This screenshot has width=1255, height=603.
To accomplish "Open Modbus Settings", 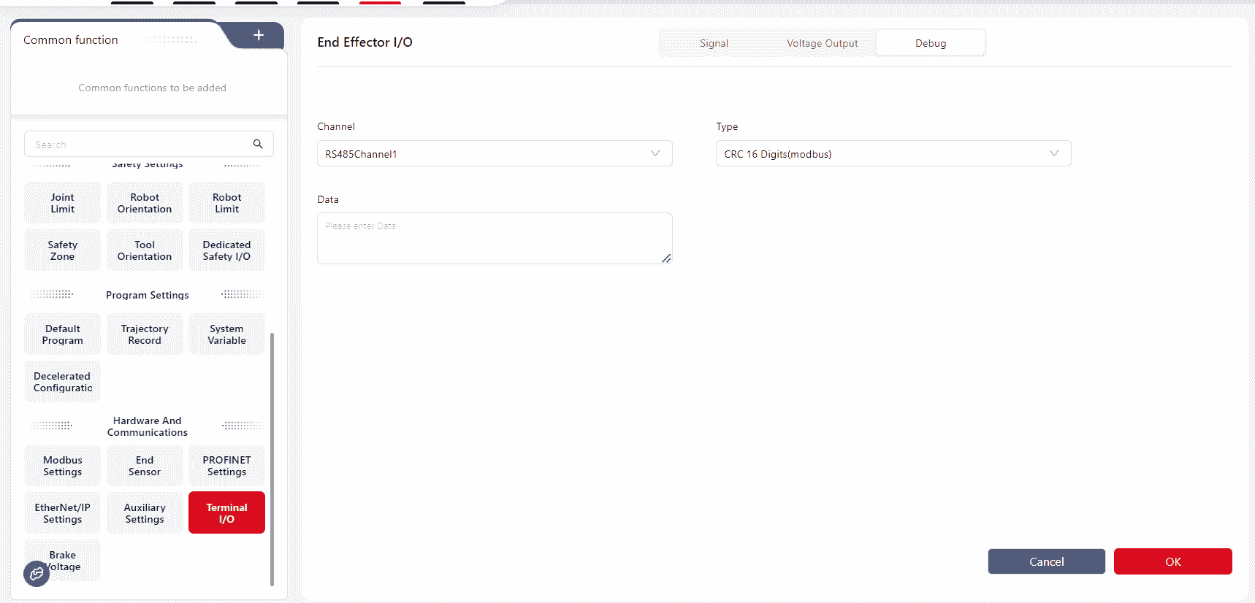I will click(x=63, y=466).
